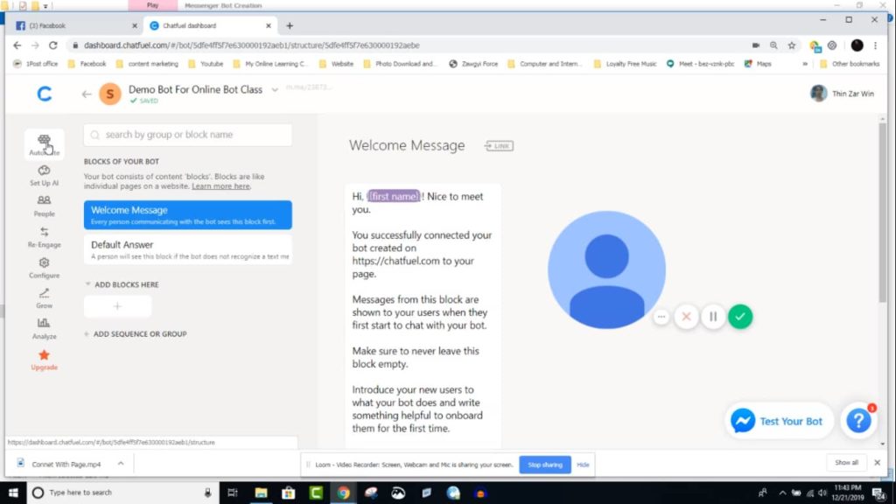
Task: Open the Connet With Page.mp4 download options arrow
Action: click(121, 464)
